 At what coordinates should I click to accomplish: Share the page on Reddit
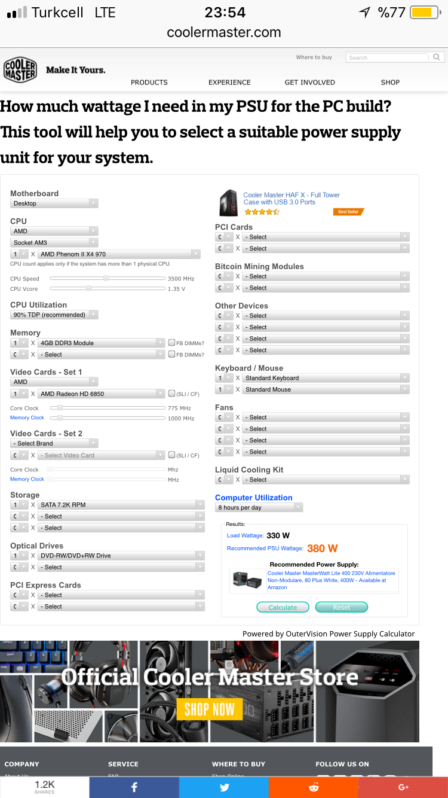pyautogui.click(x=314, y=787)
